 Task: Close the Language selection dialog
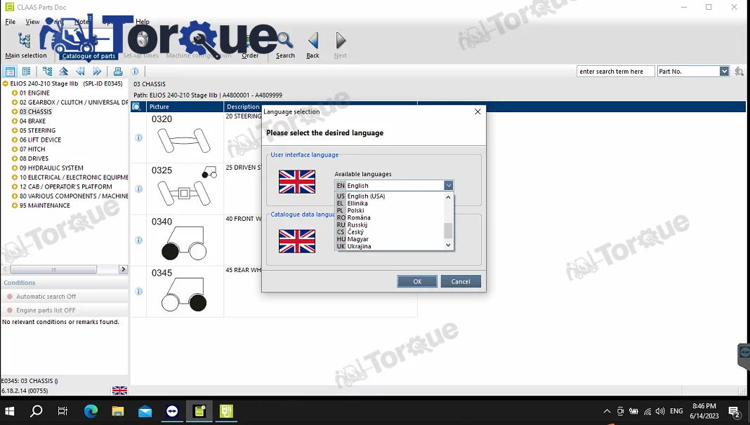pos(478,112)
